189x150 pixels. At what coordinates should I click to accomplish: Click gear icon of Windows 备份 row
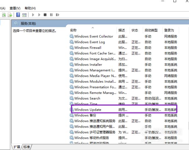pyautogui.click(x=72, y=115)
